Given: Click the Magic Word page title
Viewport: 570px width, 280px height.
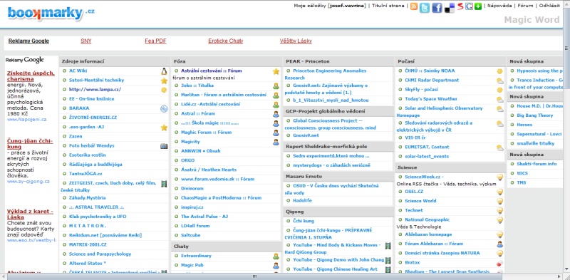Looking at the screenshot, I should coord(532,20).
